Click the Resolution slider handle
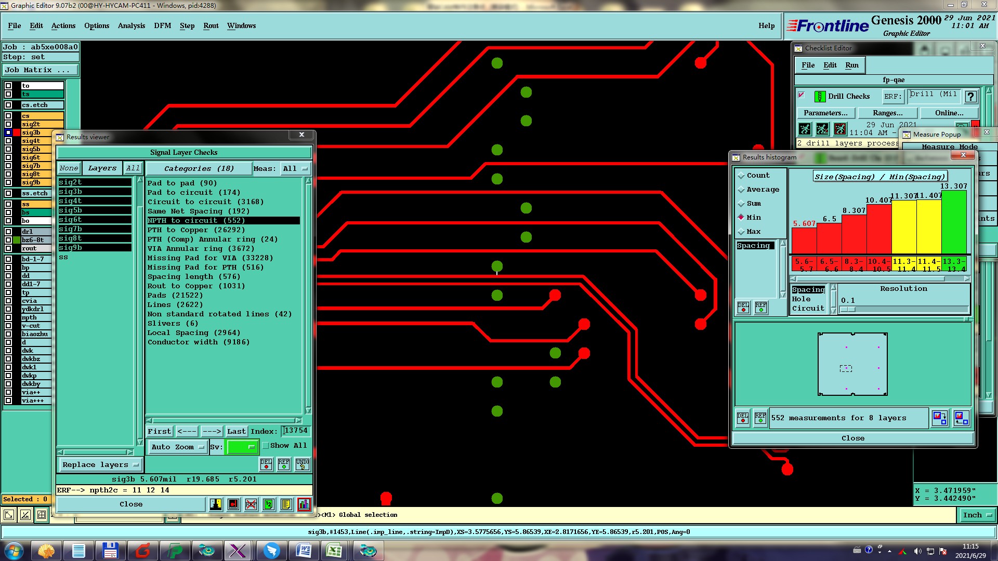 pyautogui.click(x=847, y=310)
